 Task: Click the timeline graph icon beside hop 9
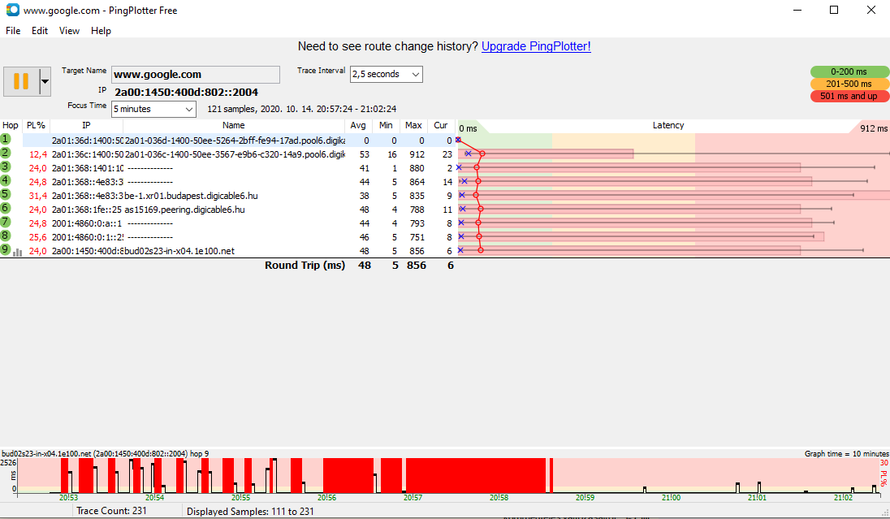(x=17, y=252)
